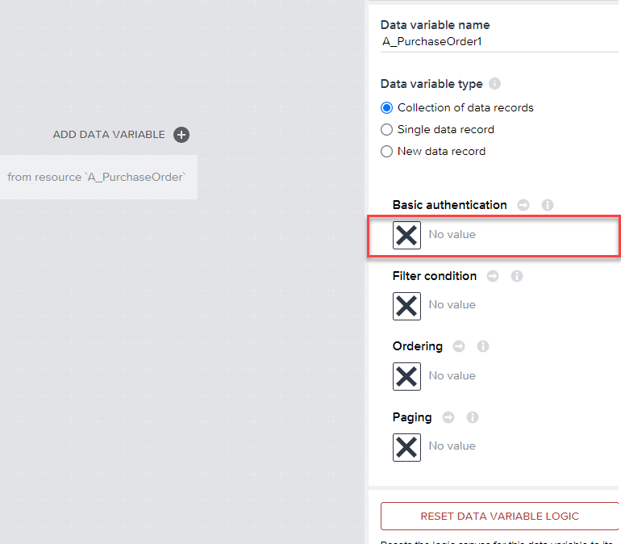This screenshot has height=544, width=621.
Task: Open Basic authentication binding X icon
Action: (x=406, y=235)
